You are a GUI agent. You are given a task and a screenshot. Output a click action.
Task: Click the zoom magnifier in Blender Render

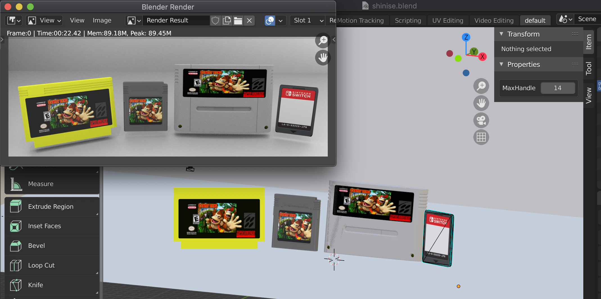(x=323, y=40)
